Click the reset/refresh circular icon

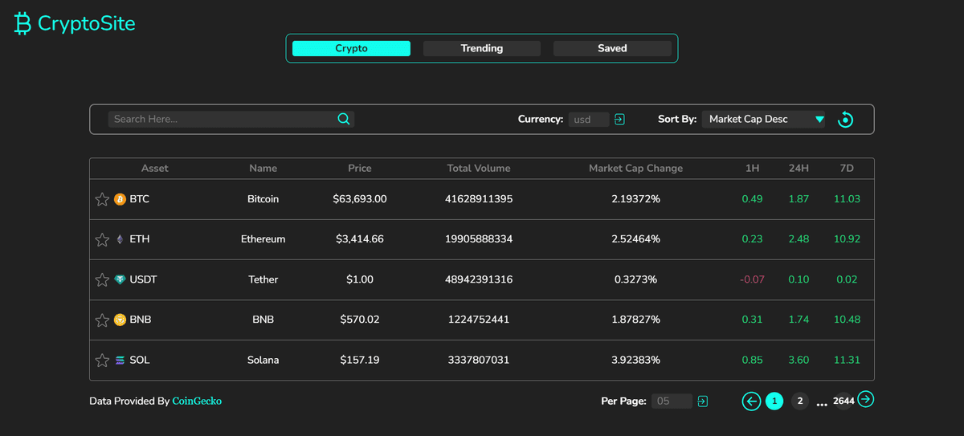[x=845, y=120]
